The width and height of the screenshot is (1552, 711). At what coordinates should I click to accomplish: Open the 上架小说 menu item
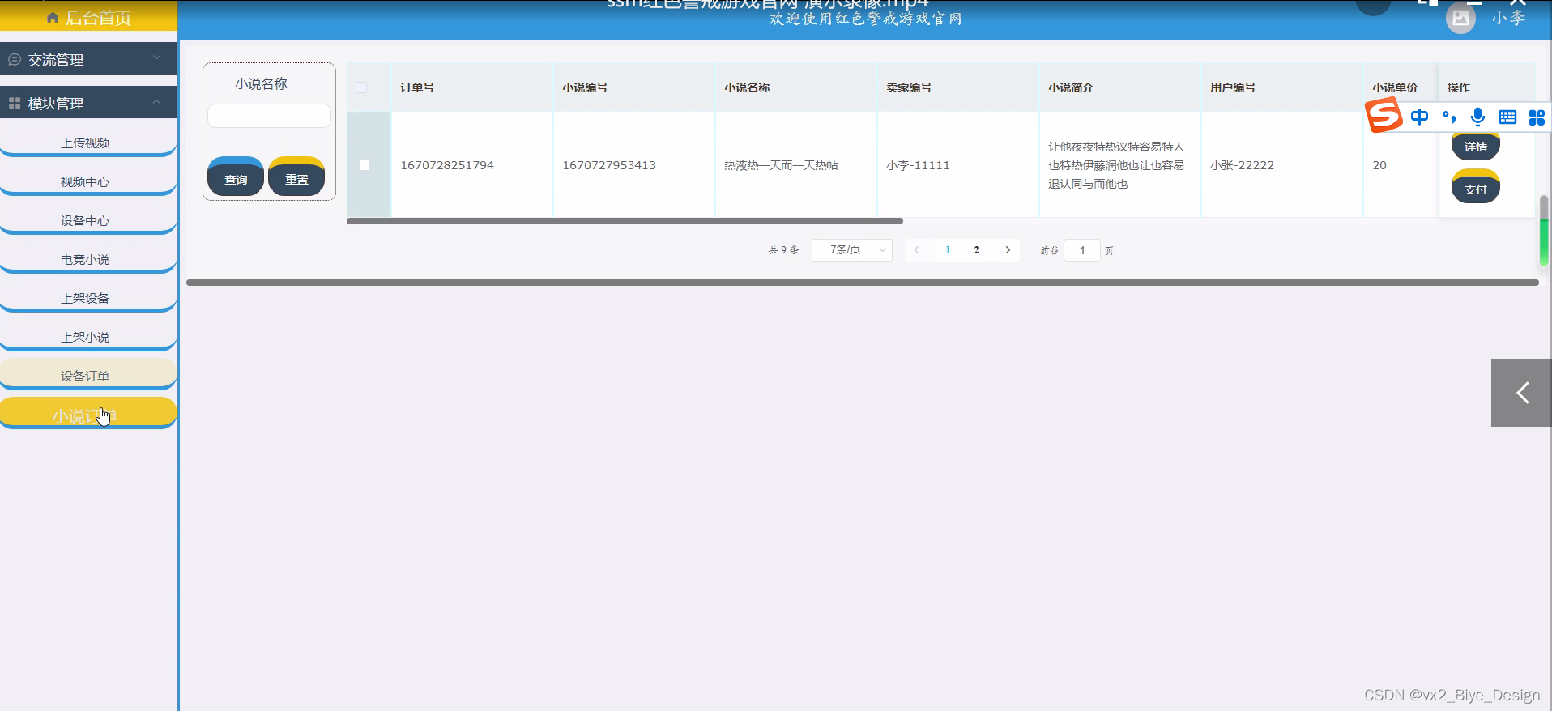tap(88, 336)
